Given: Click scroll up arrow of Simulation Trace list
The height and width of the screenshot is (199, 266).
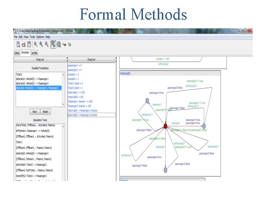Looking at the screenshot, I should 63,126.
